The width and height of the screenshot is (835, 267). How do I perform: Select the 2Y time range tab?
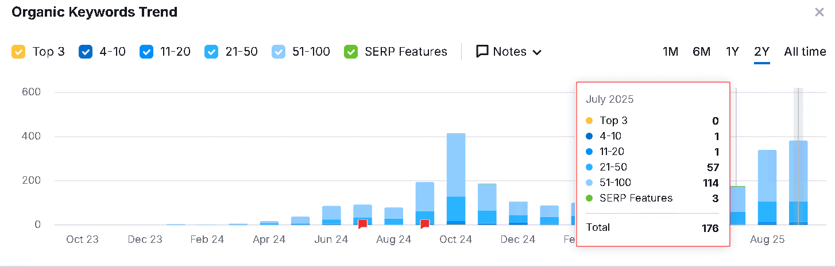tap(761, 52)
